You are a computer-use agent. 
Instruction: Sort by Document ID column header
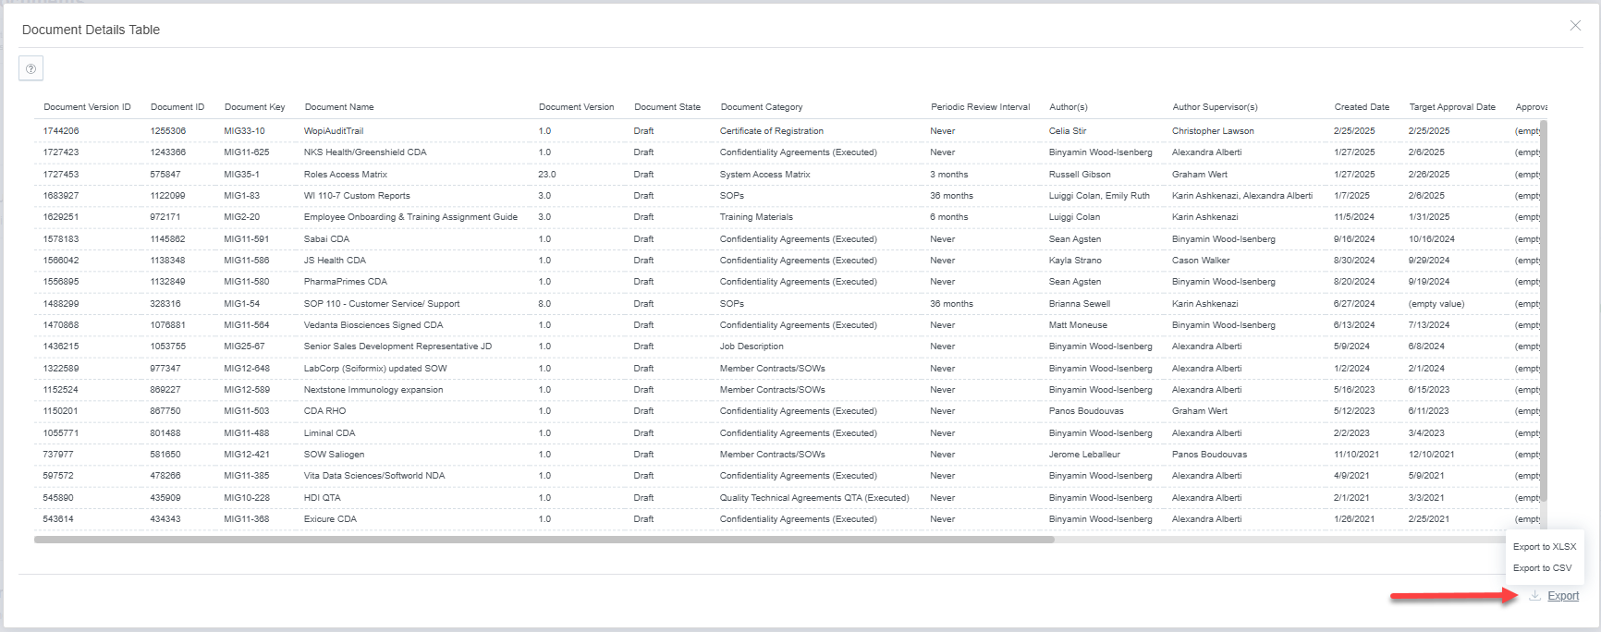pyautogui.click(x=177, y=107)
